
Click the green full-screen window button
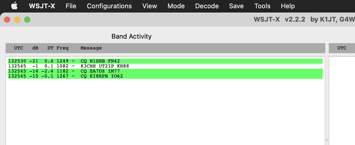[x=27, y=20]
